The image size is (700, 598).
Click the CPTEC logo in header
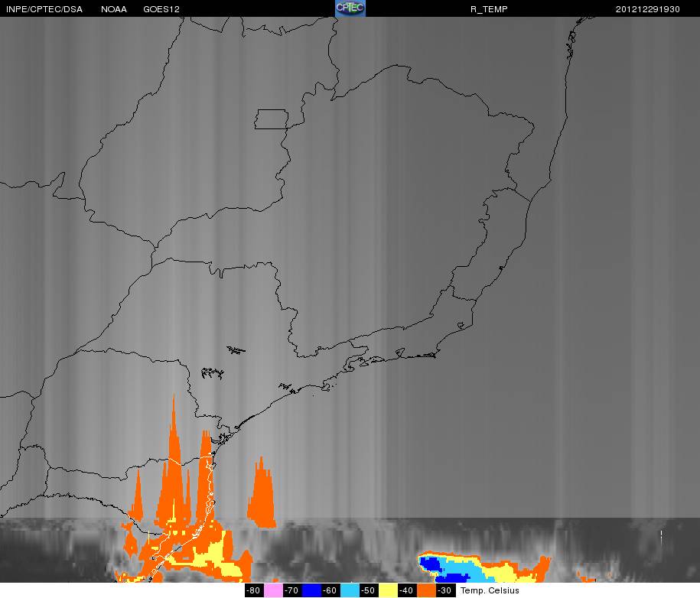coord(350,8)
